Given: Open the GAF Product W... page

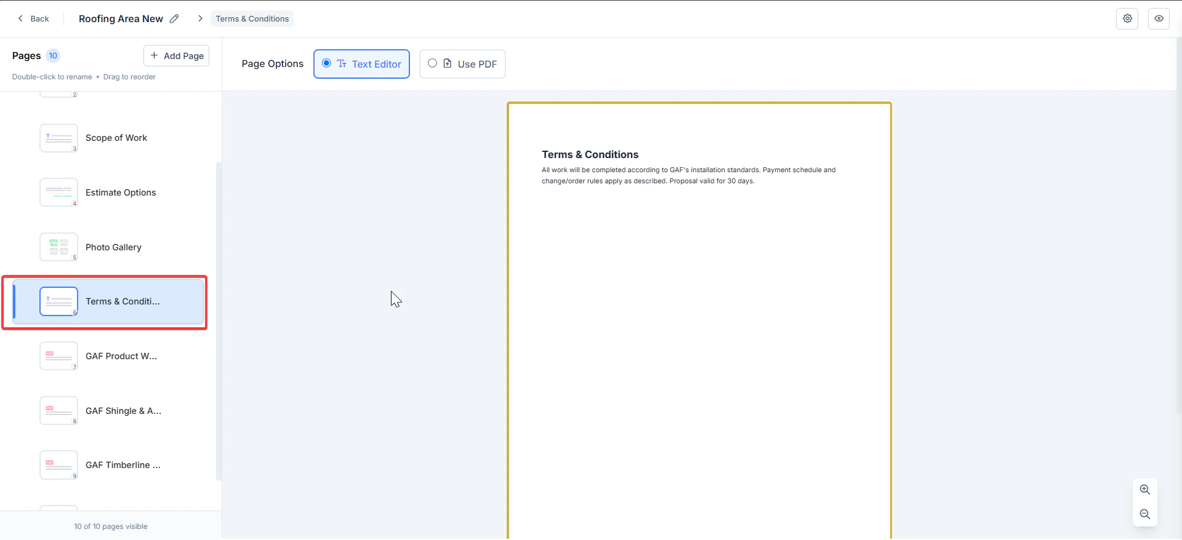Looking at the screenshot, I should (x=108, y=356).
